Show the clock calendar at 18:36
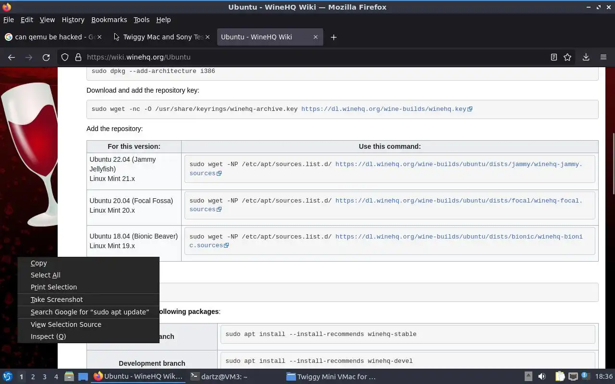This screenshot has width=615, height=384. (604, 377)
